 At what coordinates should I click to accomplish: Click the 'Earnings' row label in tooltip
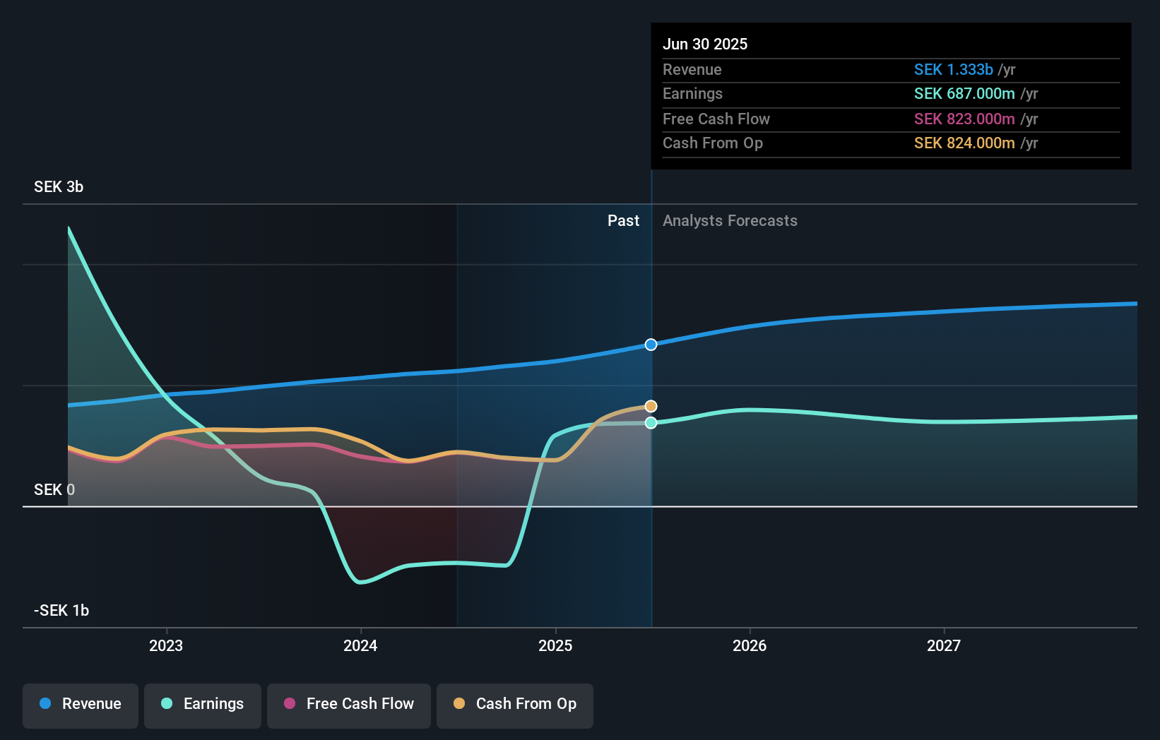pyautogui.click(x=693, y=93)
